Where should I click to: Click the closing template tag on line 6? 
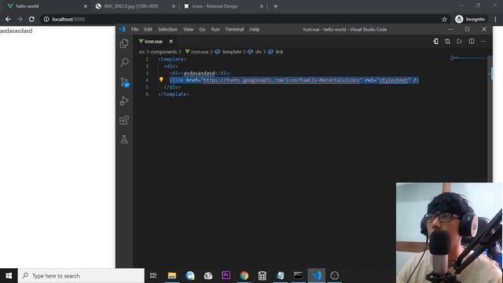click(x=173, y=94)
